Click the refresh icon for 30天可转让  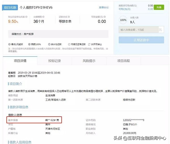[89, 44]
